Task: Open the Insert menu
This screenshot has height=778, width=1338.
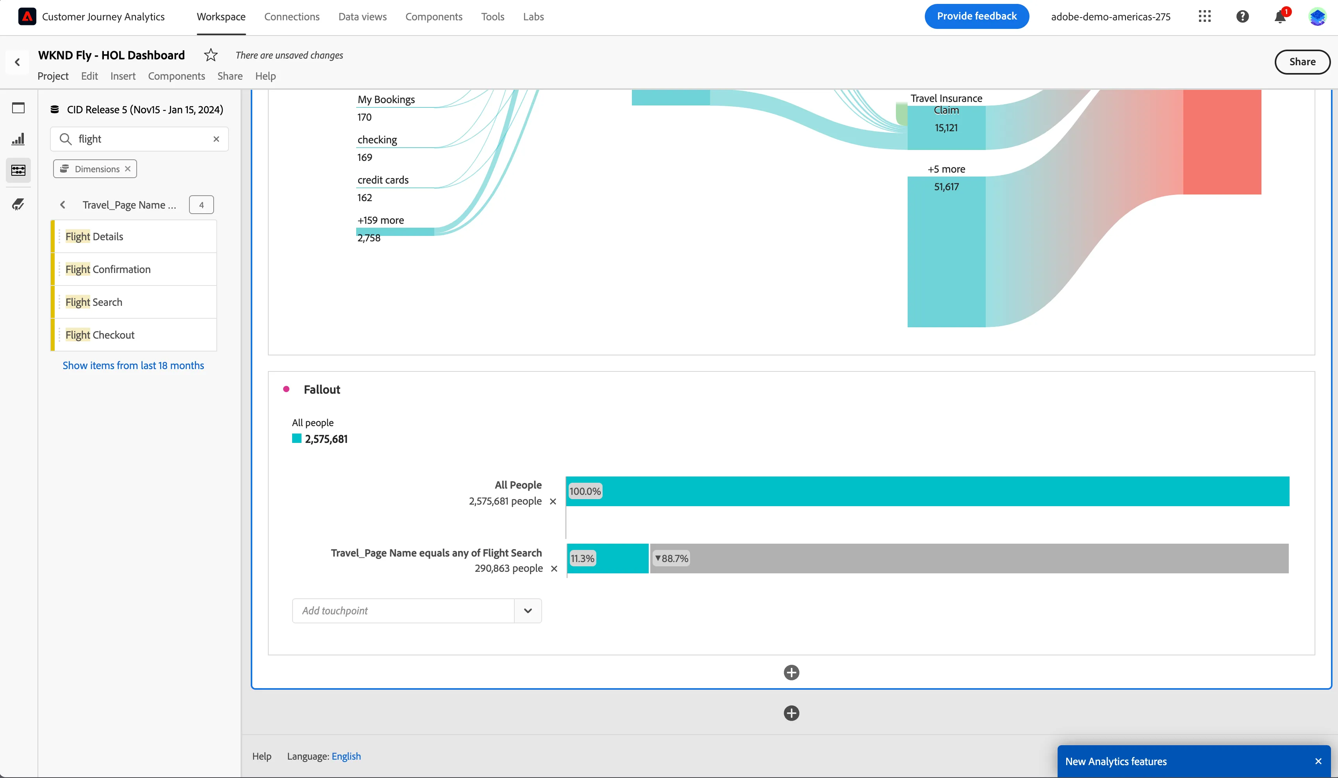Action: (x=123, y=76)
